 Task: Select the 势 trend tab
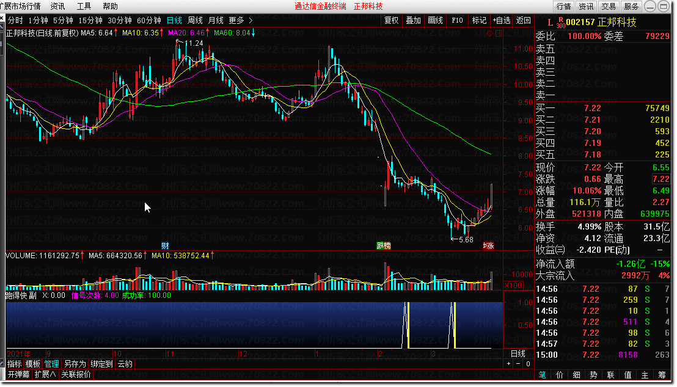pyautogui.click(x=594, y=375)
